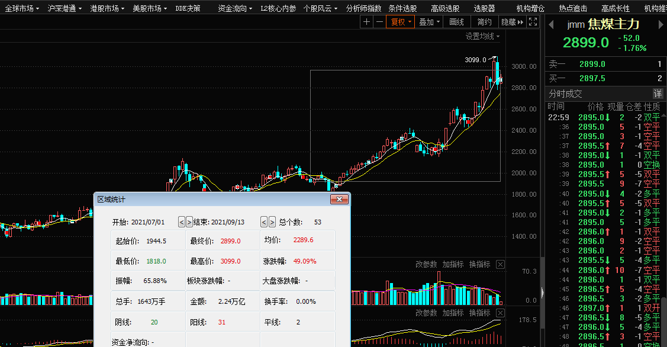
Task: Zoom out the chart with the minus icon
Action: pyautogui.click(x=379, y=22)
